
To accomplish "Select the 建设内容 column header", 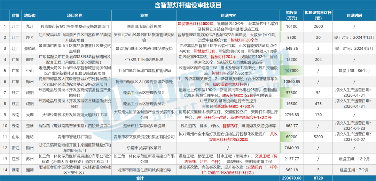I will coord(228,16).
